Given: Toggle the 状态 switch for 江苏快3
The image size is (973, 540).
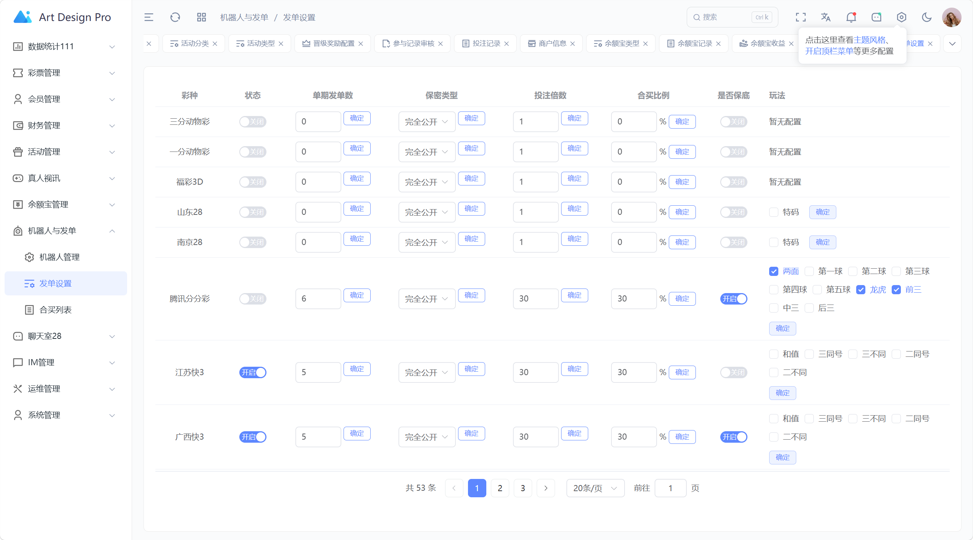Looking at the screenshot, I should [x=253, y=372].
